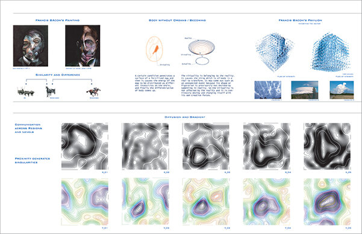Select the colored gradient map Y_05
This screenshot has width=362, height=234.
click(327, 202)
